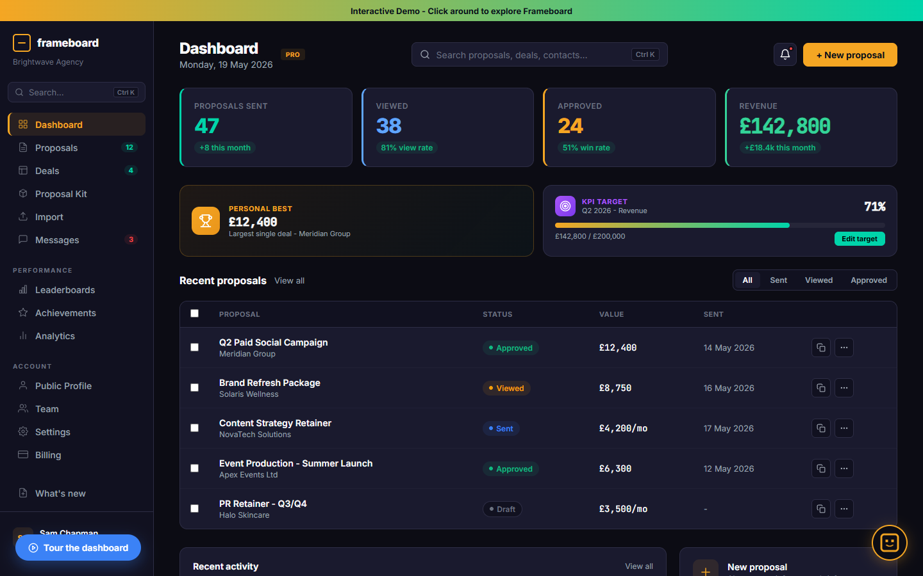Viewport: 923px width, 576px height.
Task: Click the sidebar Search field
Action: point(77,92)
